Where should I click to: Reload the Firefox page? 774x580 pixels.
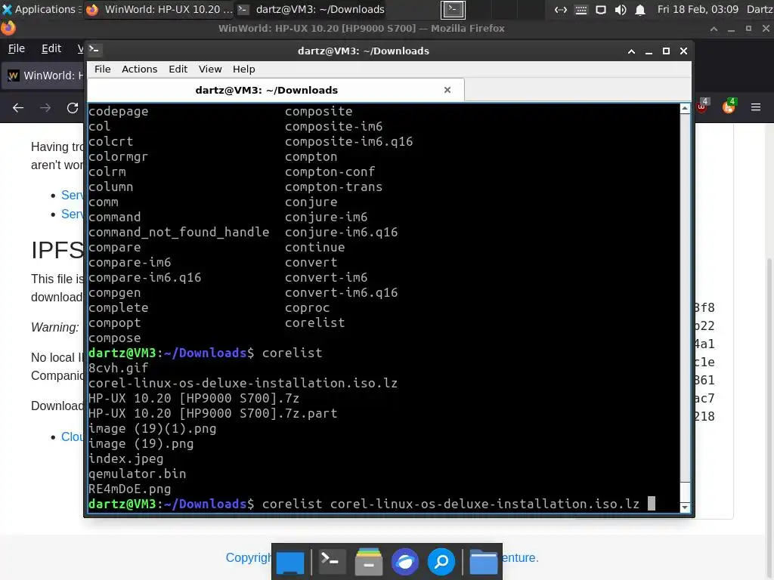(73, 107)
